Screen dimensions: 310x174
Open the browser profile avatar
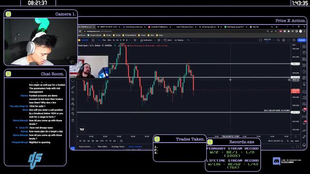coord(300,31)
